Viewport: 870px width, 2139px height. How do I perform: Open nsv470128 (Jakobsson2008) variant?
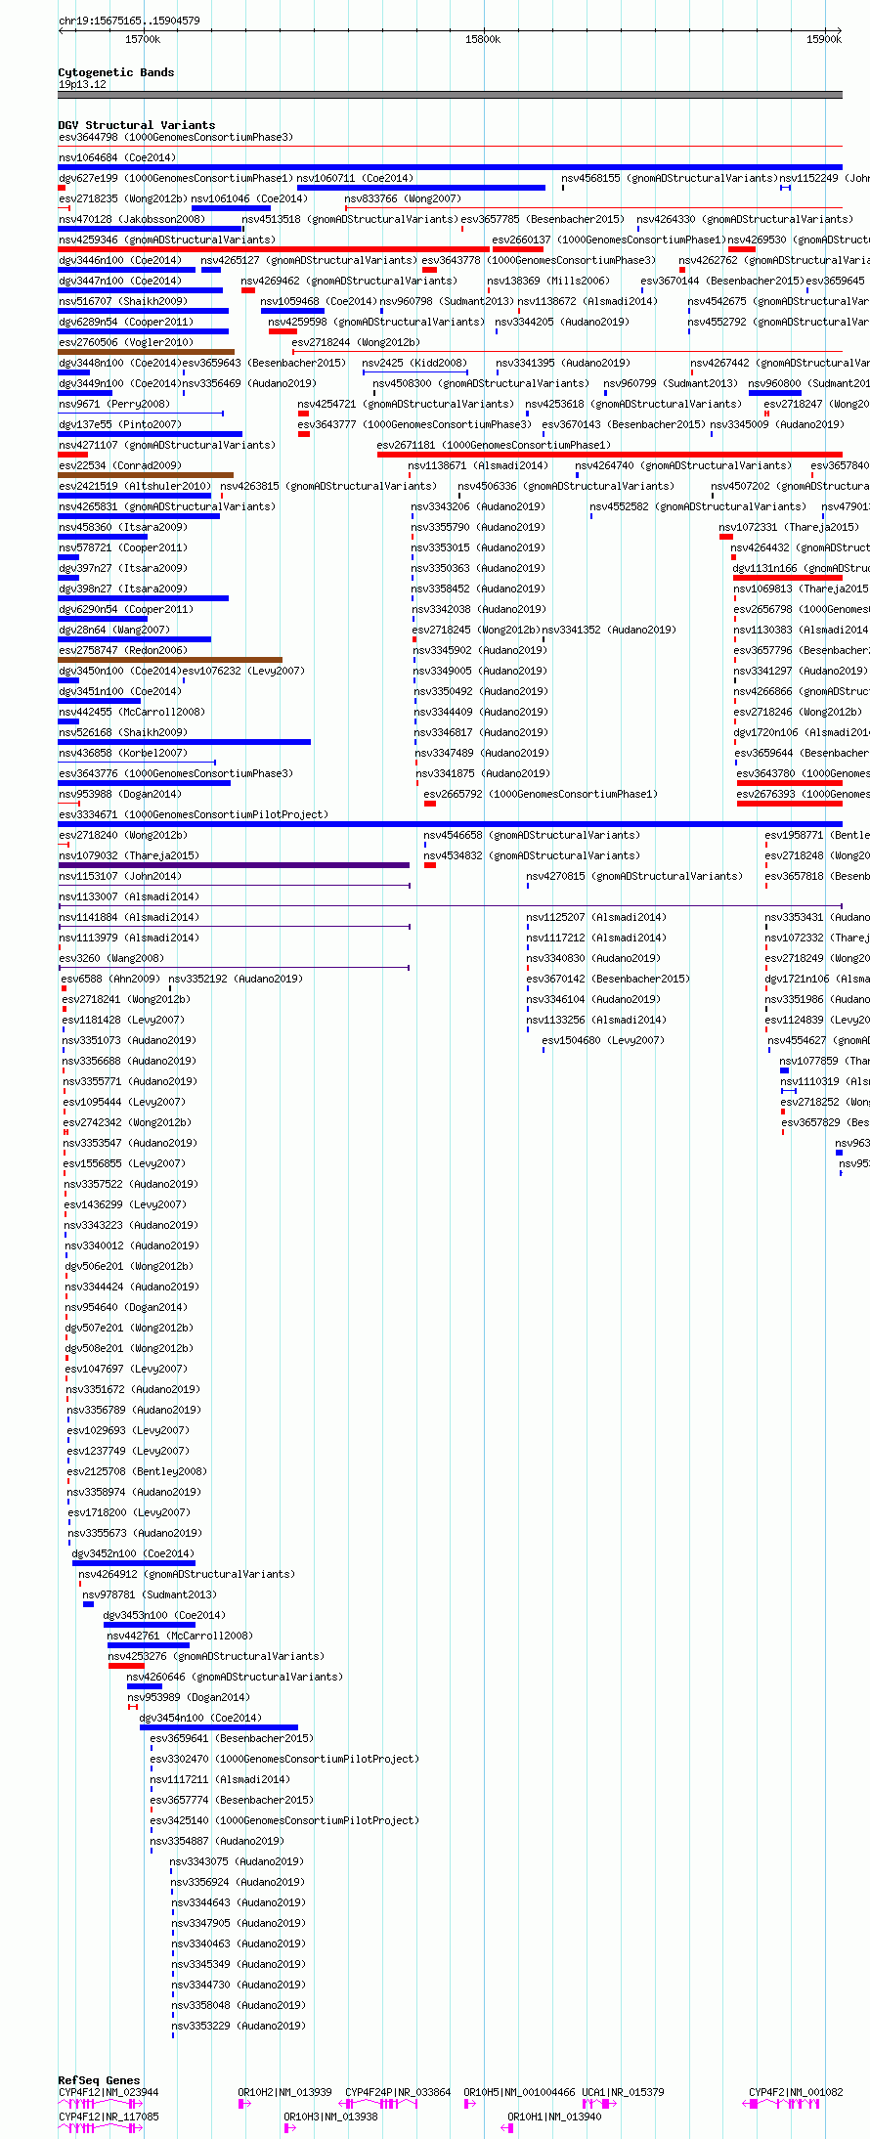click(x=132, y=219)
